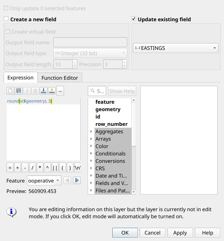Go to the previous feature preview

(x=67, y=180)
